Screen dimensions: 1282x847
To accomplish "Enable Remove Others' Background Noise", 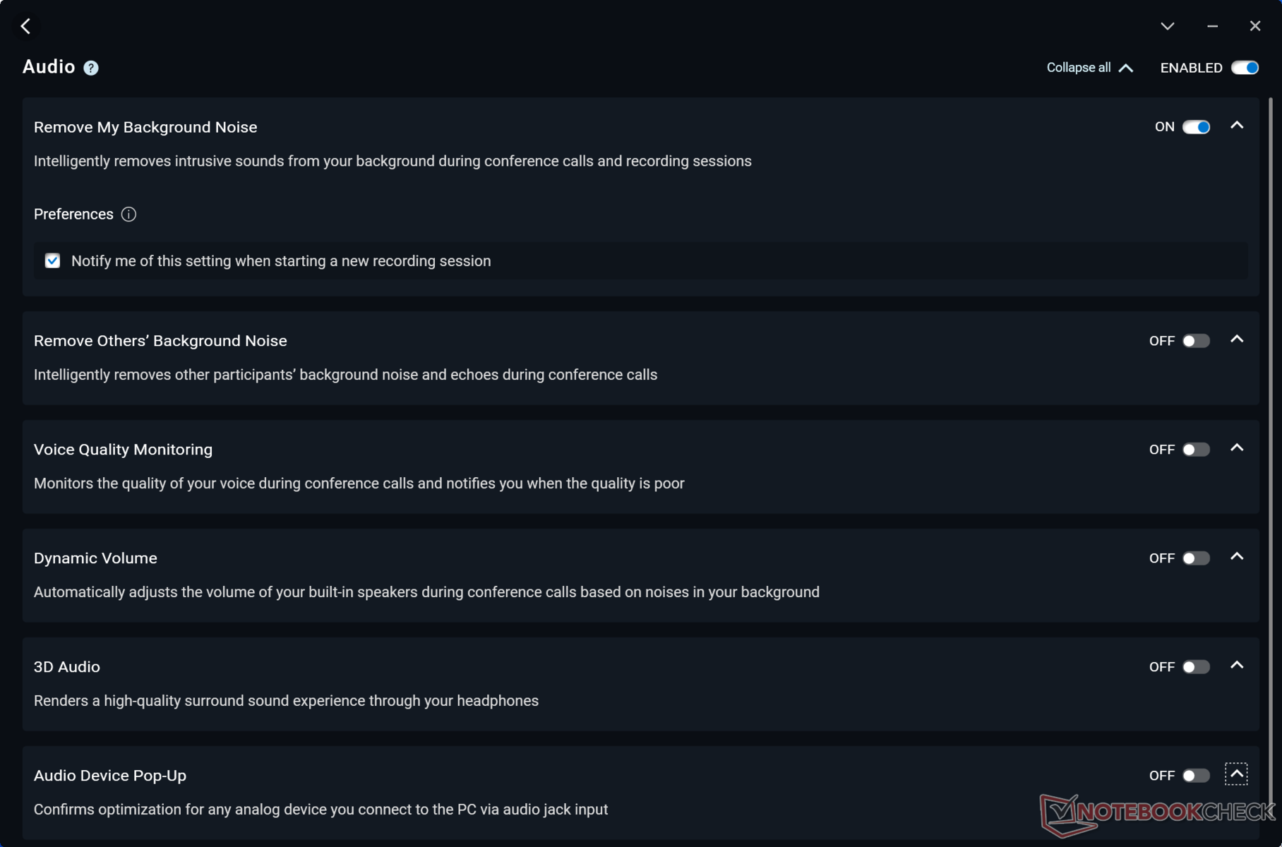I will 1196,341.
